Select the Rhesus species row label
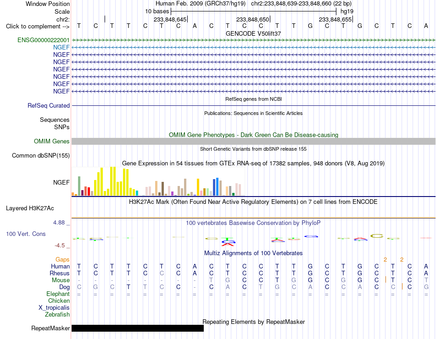 pos(60,273)
